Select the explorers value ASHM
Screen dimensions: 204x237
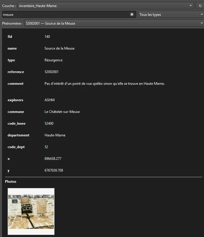pos(49,100)
